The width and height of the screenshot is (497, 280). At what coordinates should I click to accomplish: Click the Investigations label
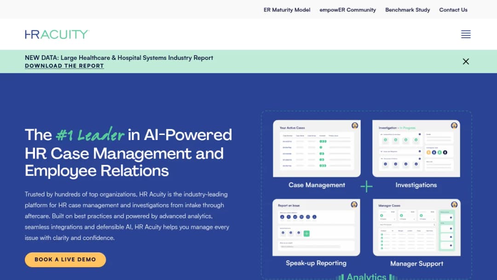(x=416, y=185)
